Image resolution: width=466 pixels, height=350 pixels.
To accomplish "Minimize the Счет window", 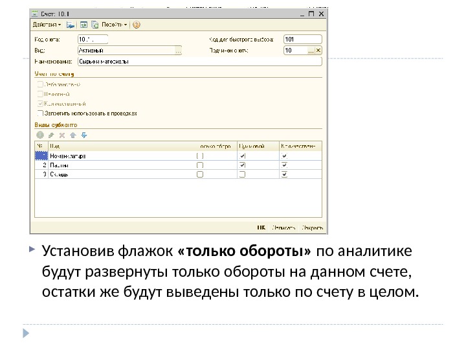I will coord(302,14).
